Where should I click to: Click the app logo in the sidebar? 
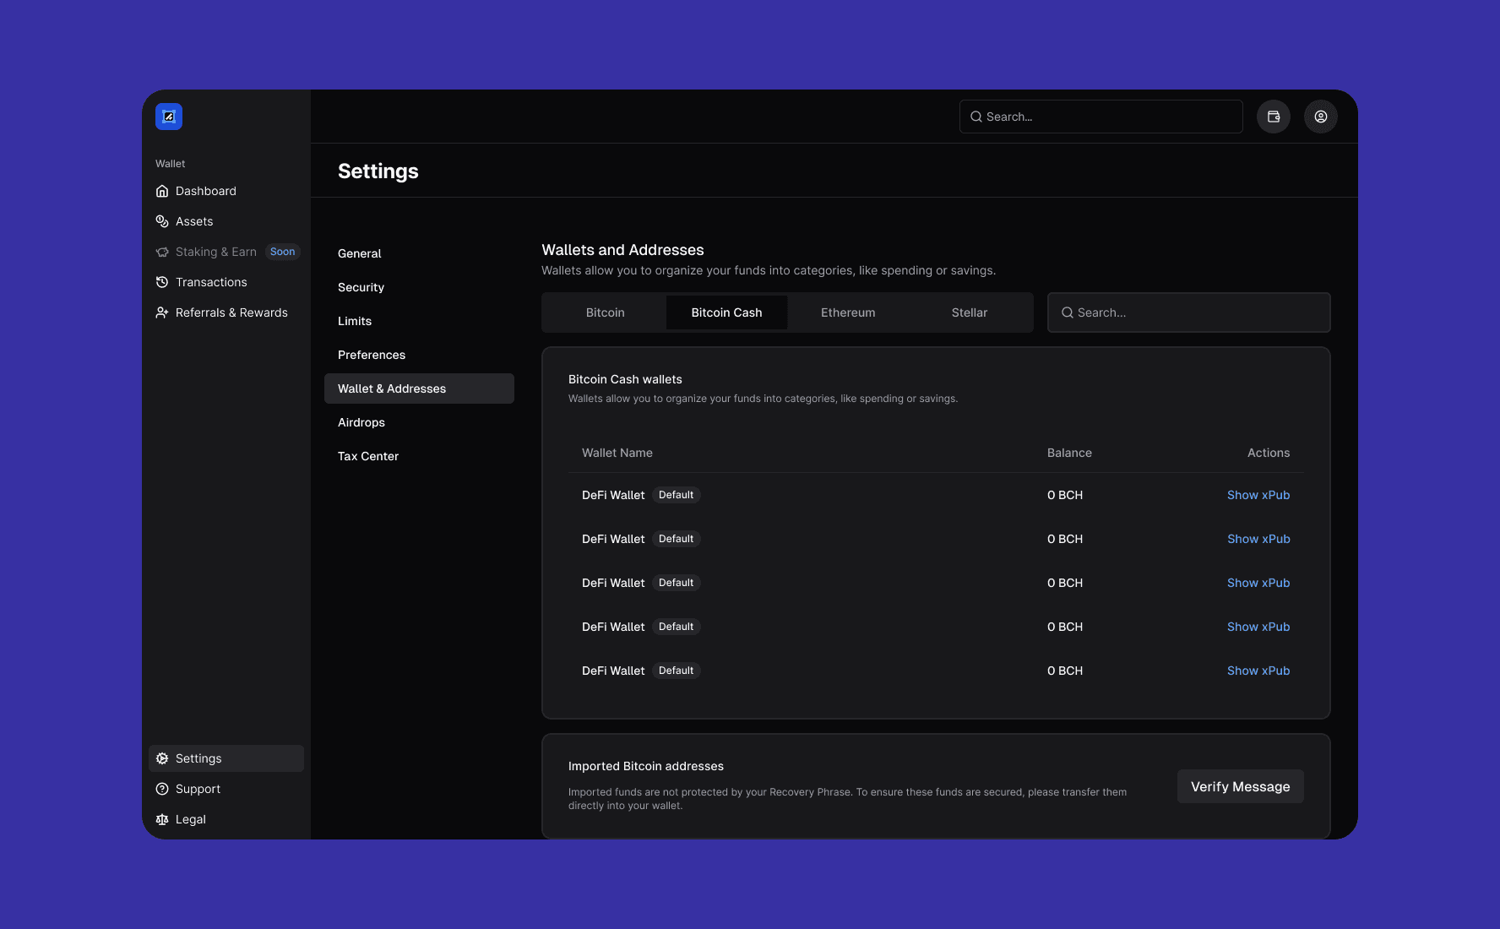168,117
